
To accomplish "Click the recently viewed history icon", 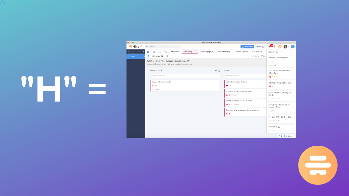I will click(281, 136).
